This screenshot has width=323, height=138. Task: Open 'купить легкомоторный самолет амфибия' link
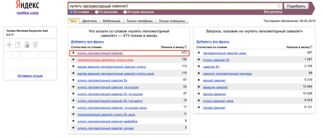pos(107,121)
